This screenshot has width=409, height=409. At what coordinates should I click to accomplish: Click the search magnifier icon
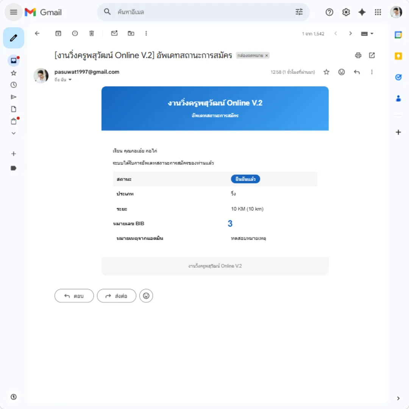pos(107,12)
